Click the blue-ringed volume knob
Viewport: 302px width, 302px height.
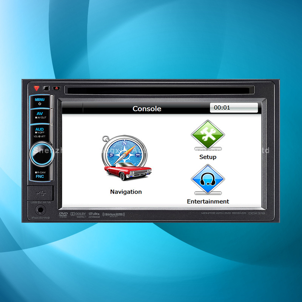(x=42, y=154)
